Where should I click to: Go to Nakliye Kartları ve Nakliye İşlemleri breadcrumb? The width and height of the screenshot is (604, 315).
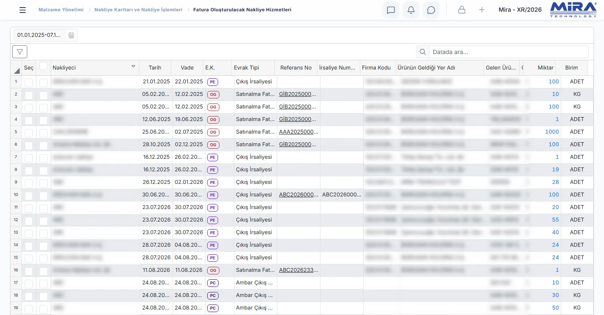(x=138, y=10)
